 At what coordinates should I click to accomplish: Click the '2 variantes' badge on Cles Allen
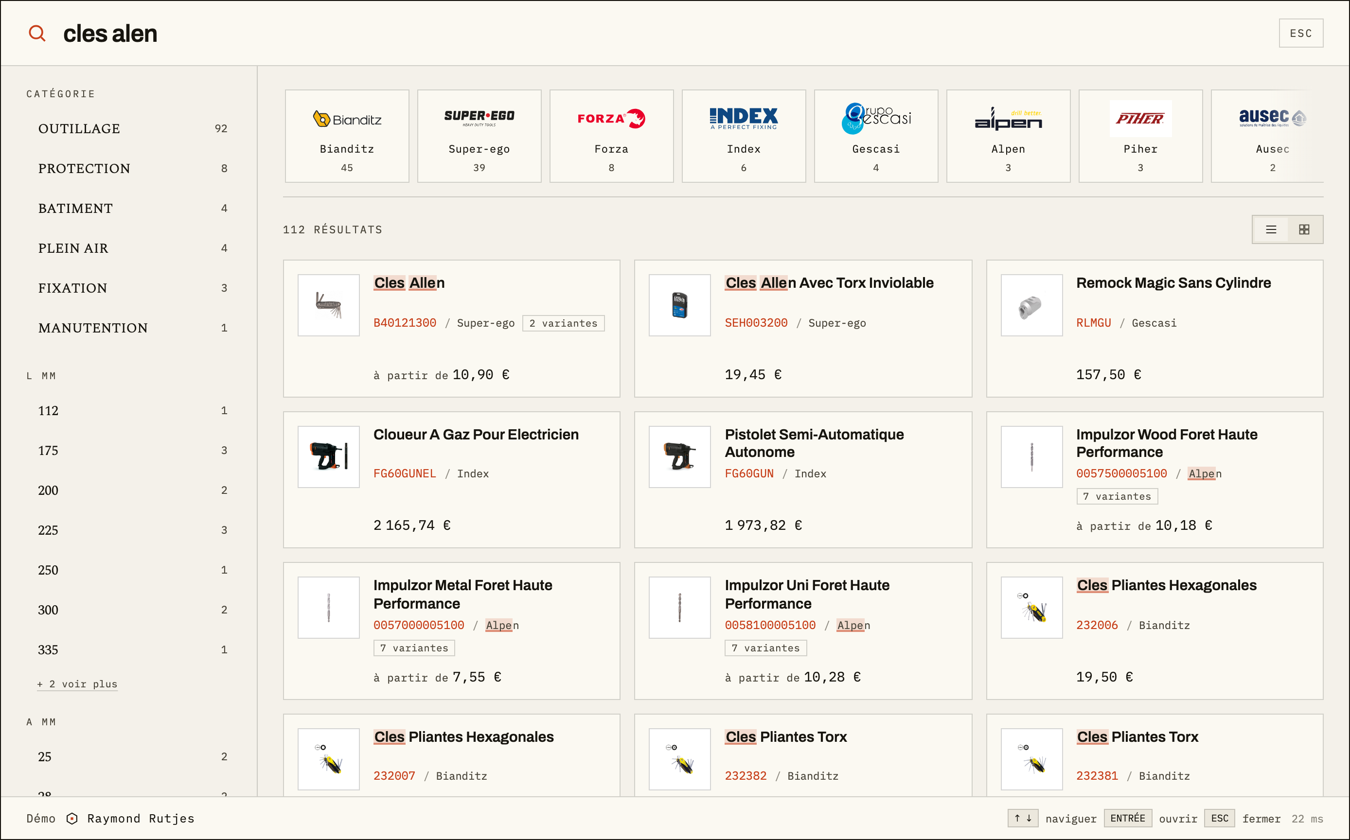click(x=563, y=323)
